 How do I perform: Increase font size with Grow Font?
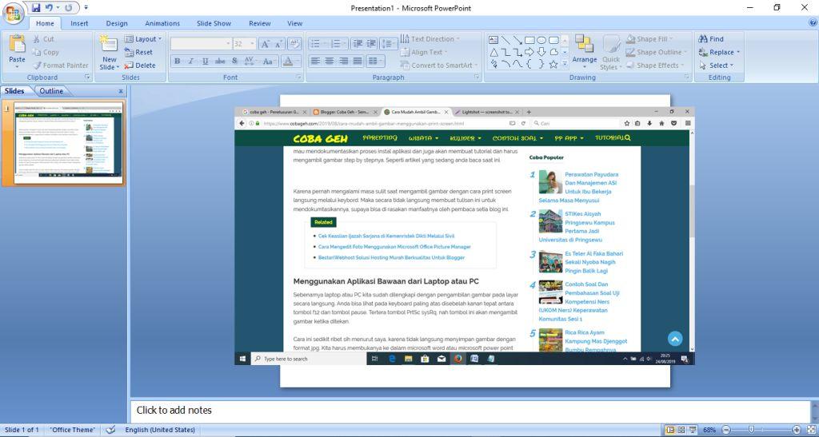265,44
